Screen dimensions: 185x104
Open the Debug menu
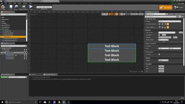pos(20,3)
